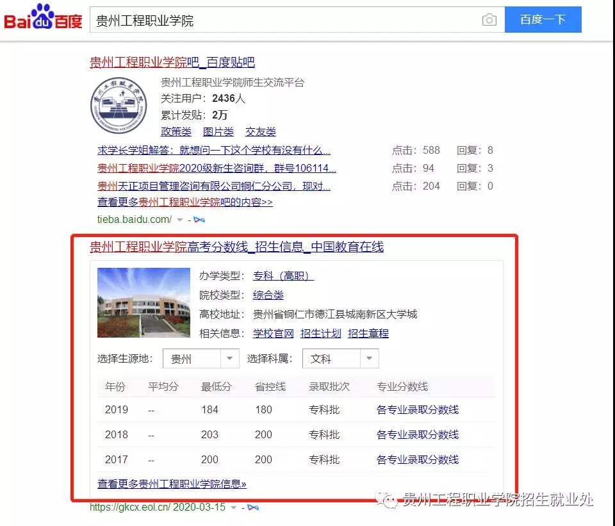Open 查看更多贵州工程职业学院信息 link
615x526 pixels.
point(172,484)
